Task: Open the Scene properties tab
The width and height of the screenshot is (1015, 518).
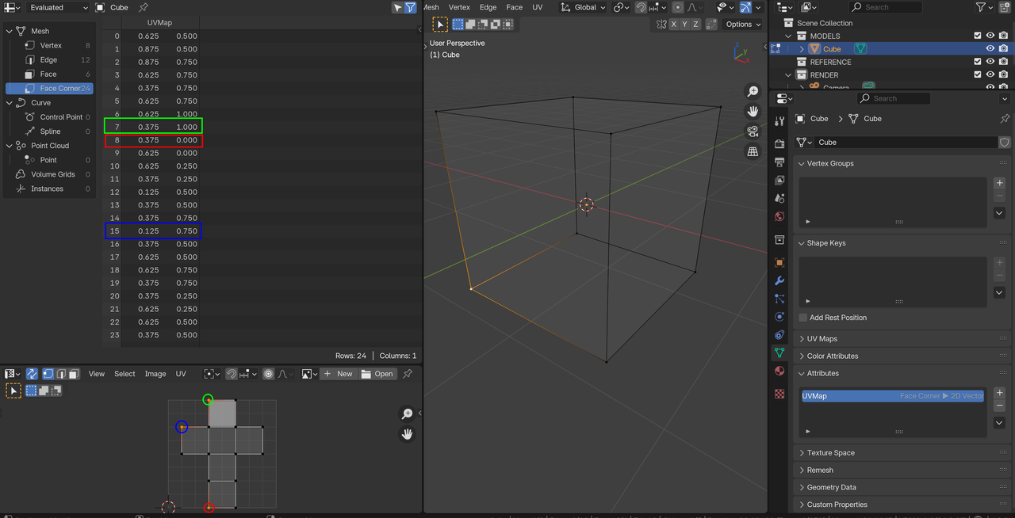Action: 779,199
